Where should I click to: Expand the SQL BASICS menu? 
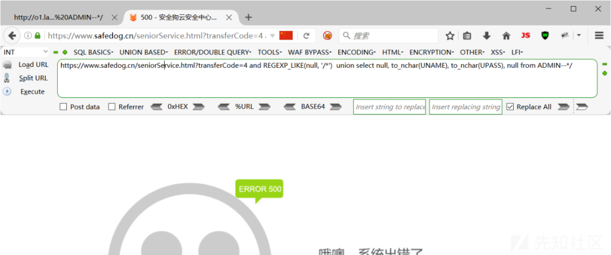(93, 52)
